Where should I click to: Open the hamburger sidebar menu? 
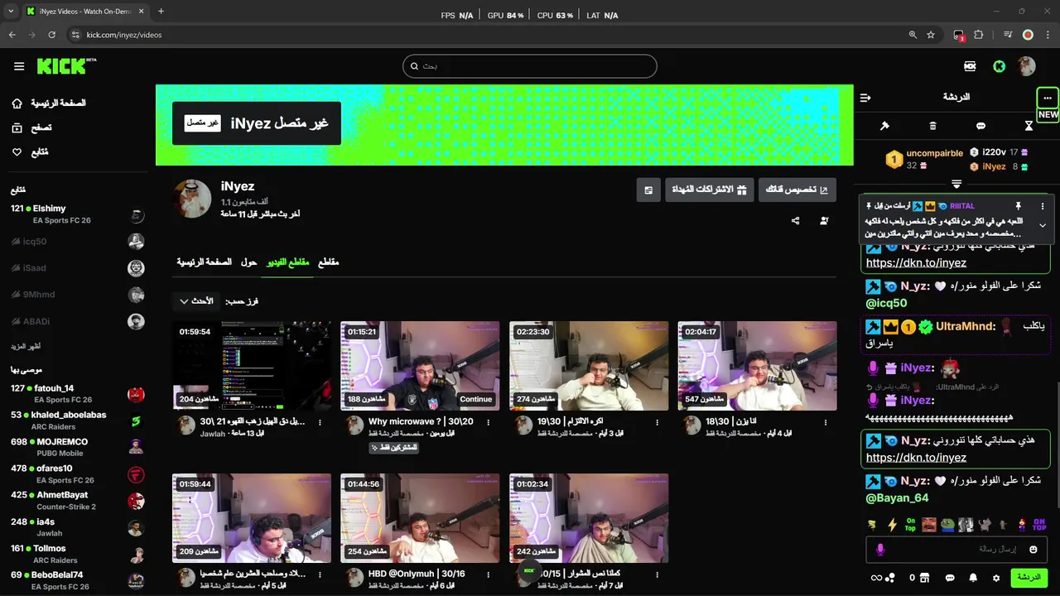point(19,66)
